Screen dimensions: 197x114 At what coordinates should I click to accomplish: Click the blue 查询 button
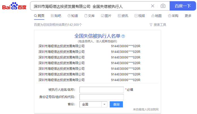[x=116, y=104]
